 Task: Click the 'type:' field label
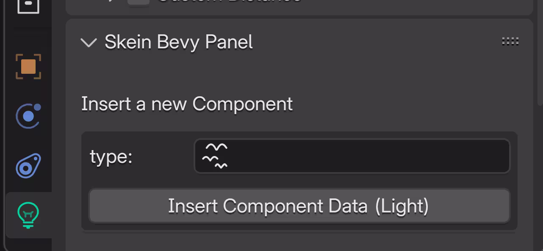pos(111,157)
